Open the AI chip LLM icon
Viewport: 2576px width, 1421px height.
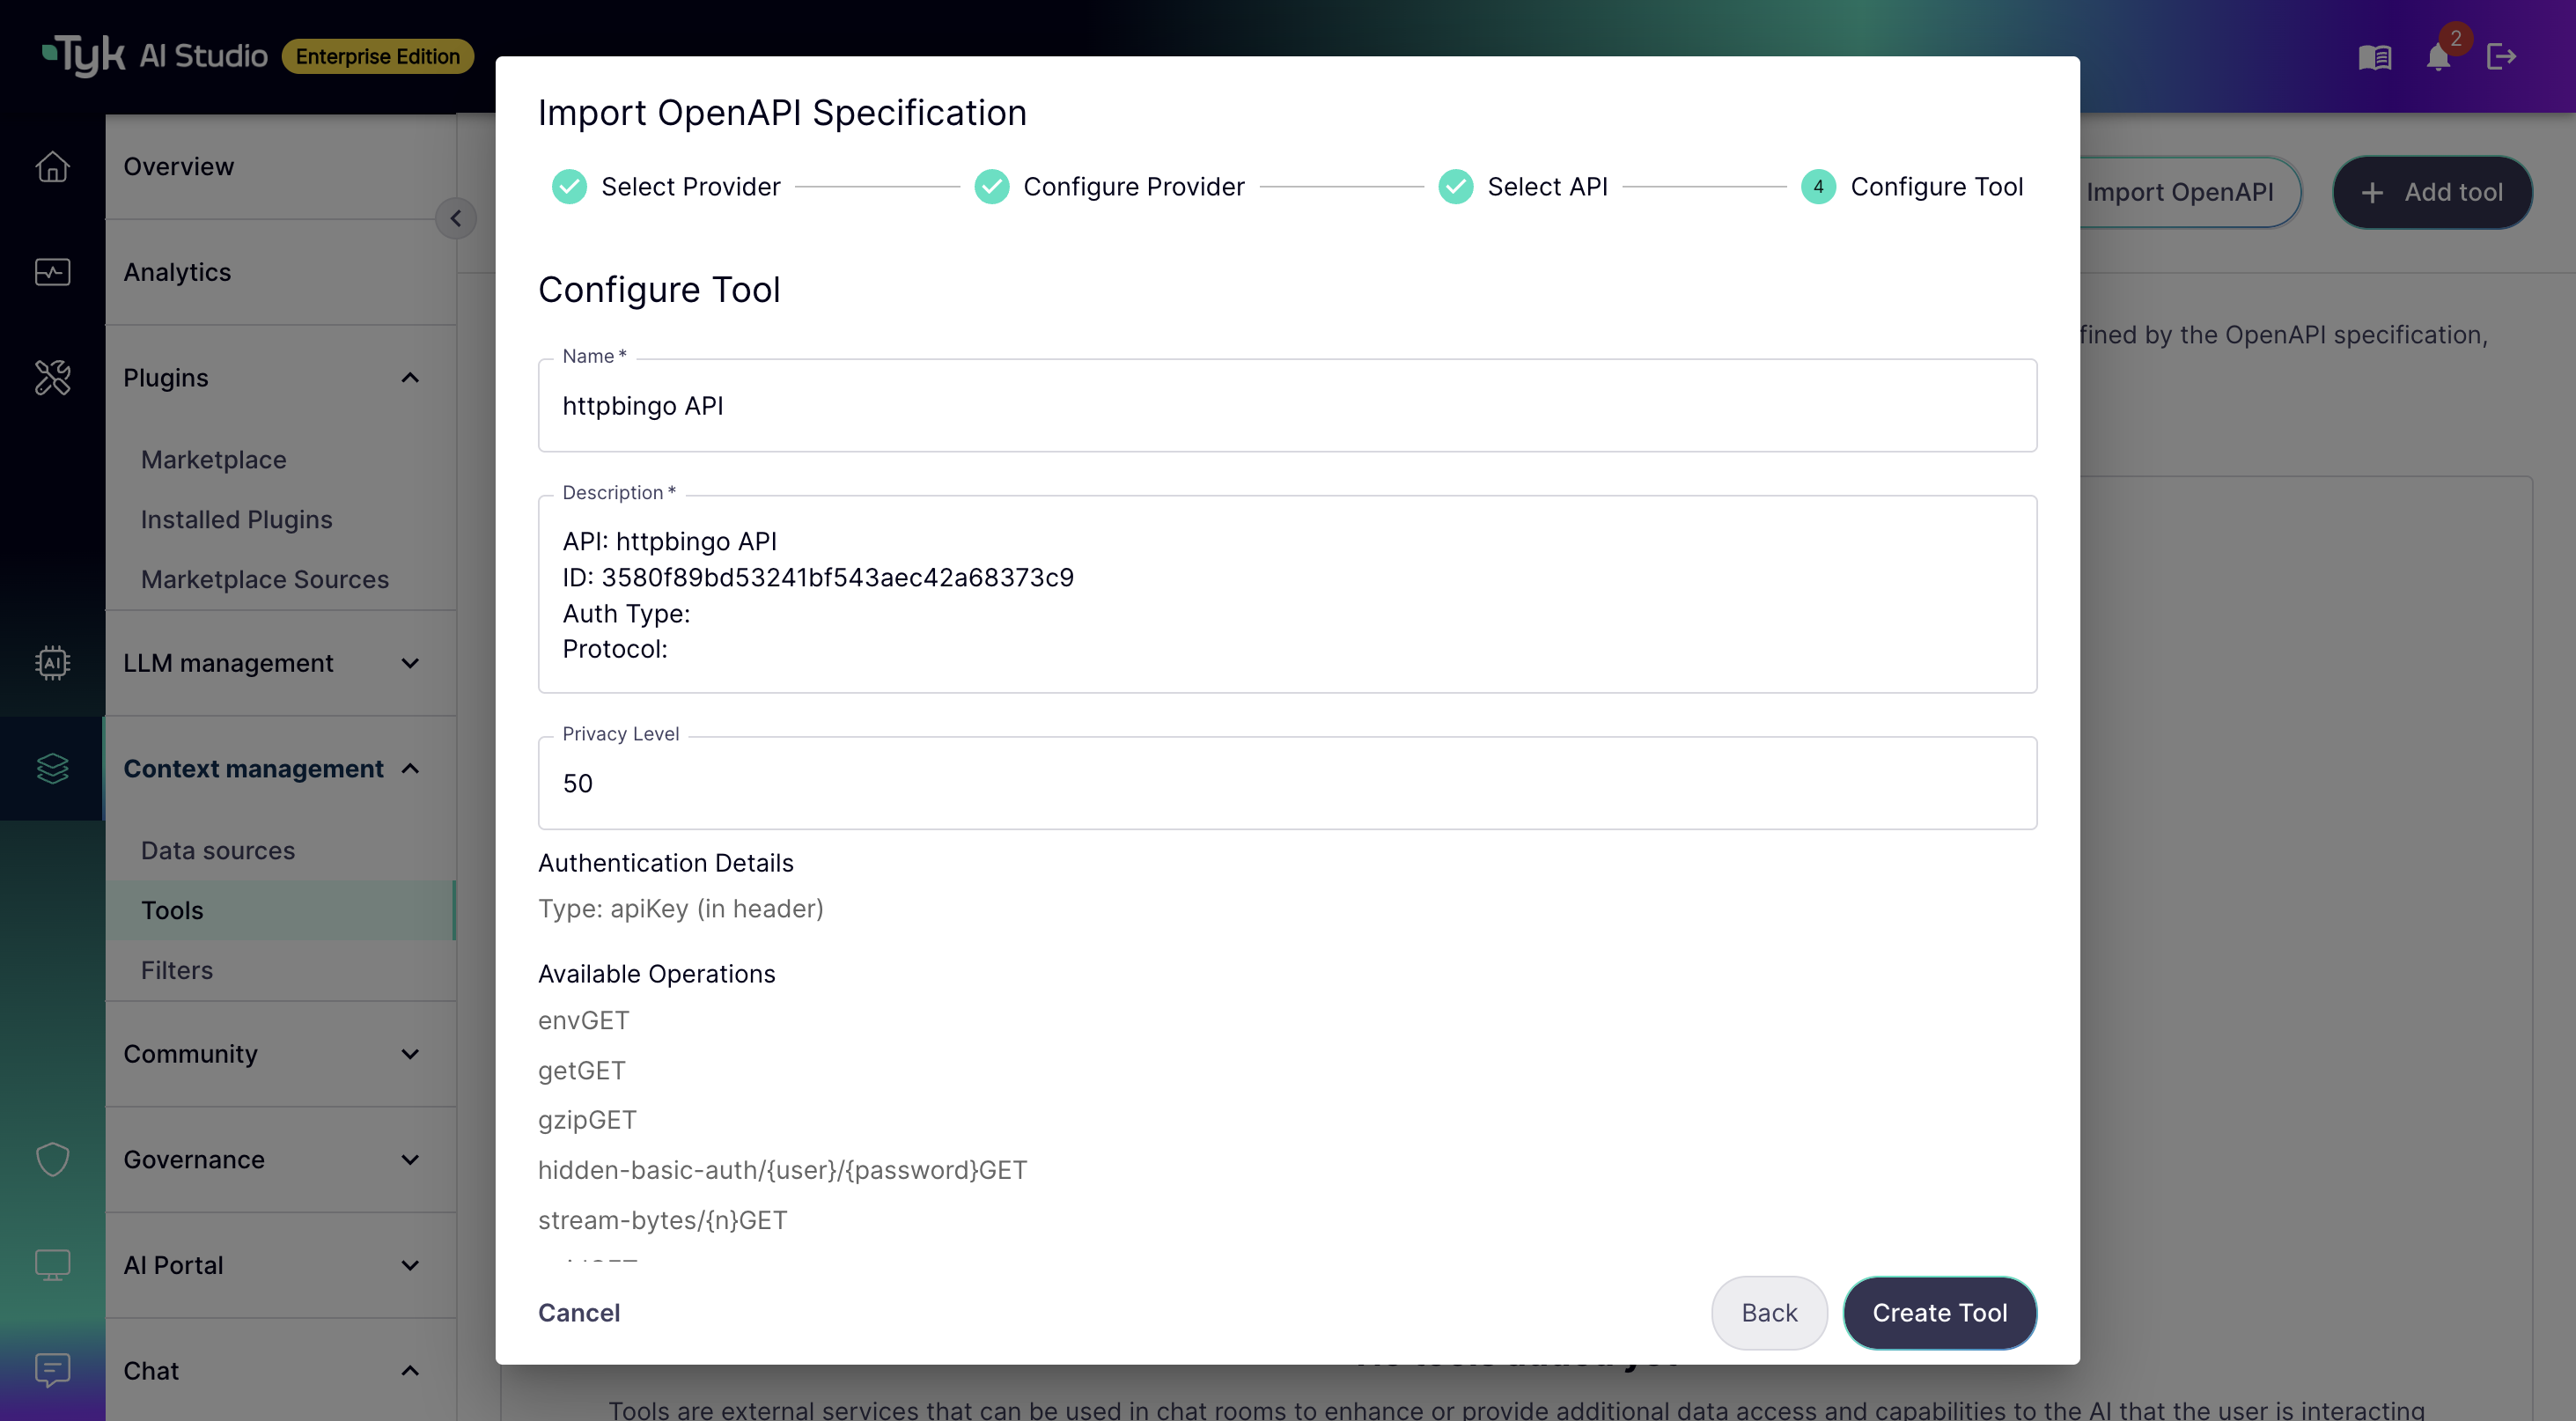[x=52, y=662]
